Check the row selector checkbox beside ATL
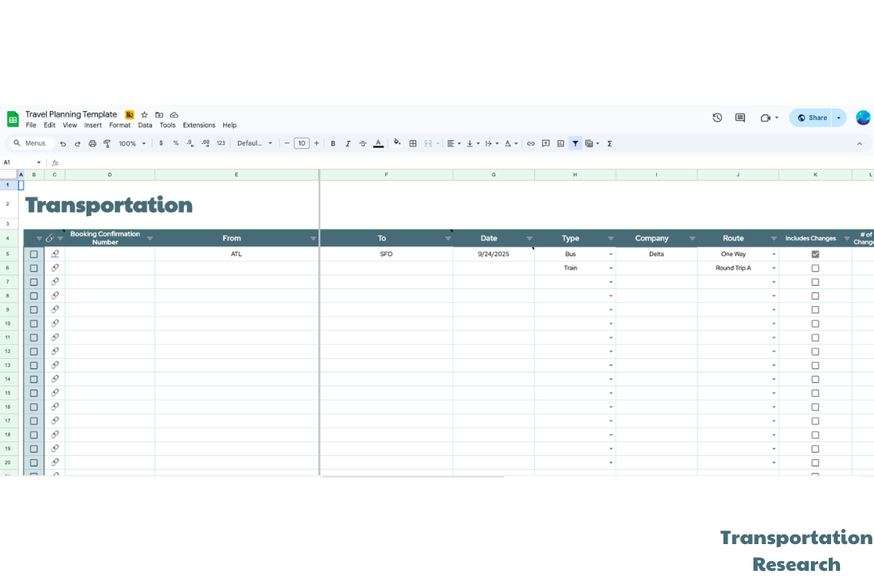Image resolution: width=874 pixels, height=583 pixels. click(33, 253)
